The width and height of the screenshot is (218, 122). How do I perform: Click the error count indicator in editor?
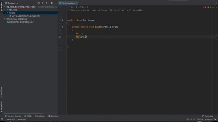point(205,7)
